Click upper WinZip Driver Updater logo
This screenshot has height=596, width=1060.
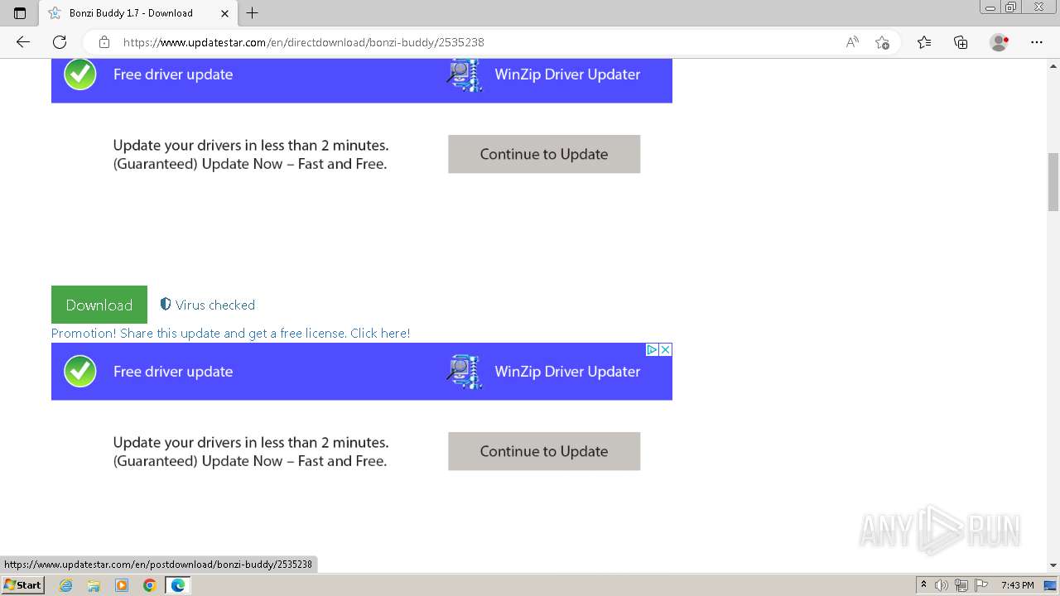tap(465, 74)
